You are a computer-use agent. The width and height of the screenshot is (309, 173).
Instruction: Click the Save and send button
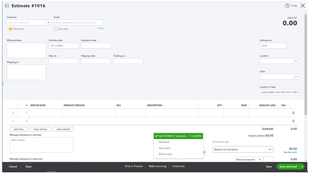pos(288,167)
